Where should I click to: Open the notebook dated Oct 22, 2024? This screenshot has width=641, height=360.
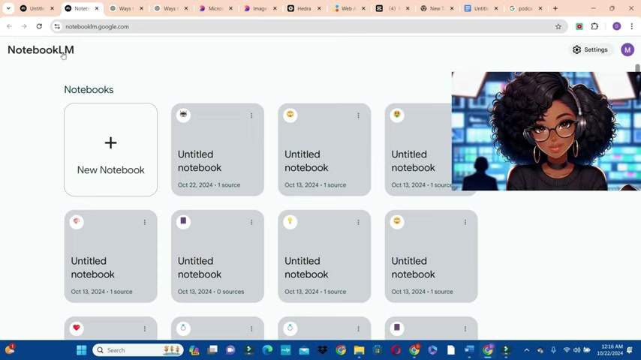[x=218, y=149]
